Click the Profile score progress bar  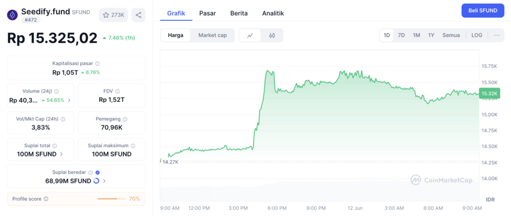[111, 199]
